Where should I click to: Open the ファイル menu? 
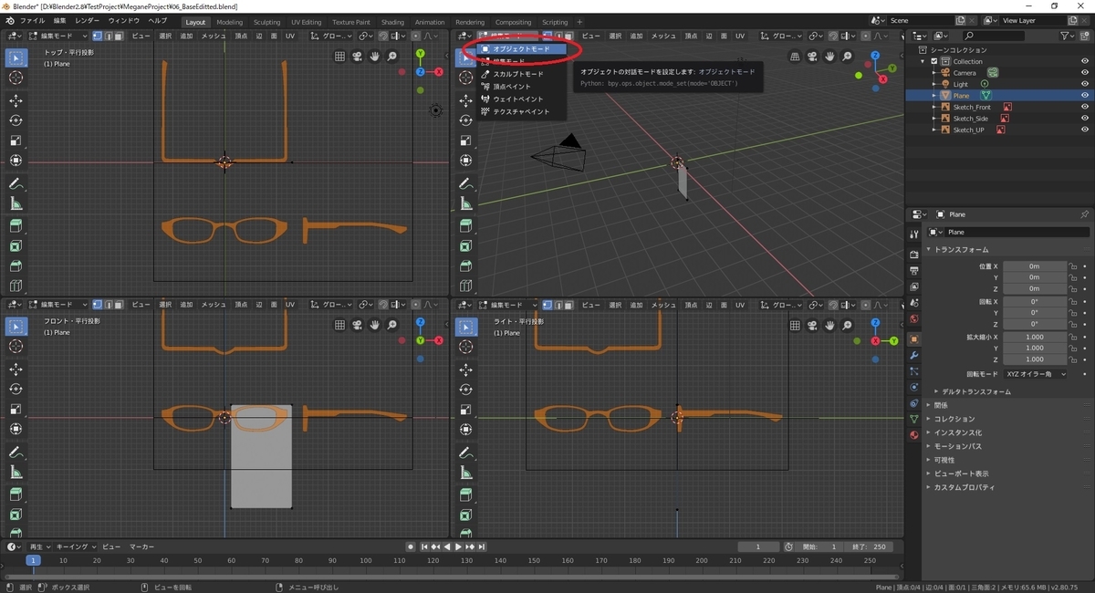tap(32, 20)
